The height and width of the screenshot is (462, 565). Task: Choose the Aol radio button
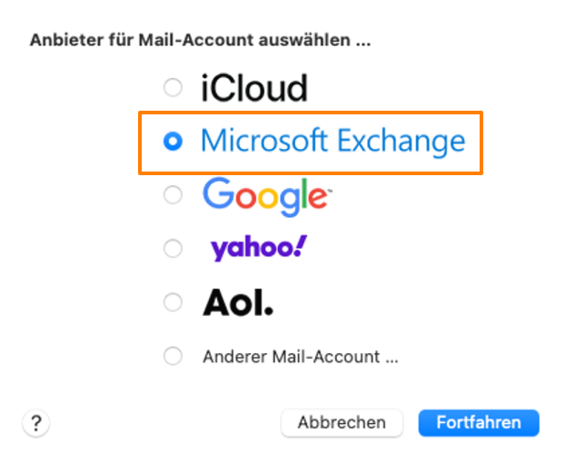coord(173,302)
